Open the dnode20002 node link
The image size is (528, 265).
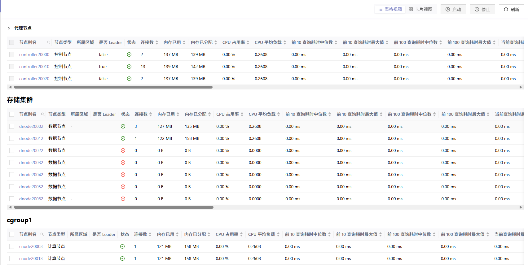pyautogui.click(x=31, y=126)
